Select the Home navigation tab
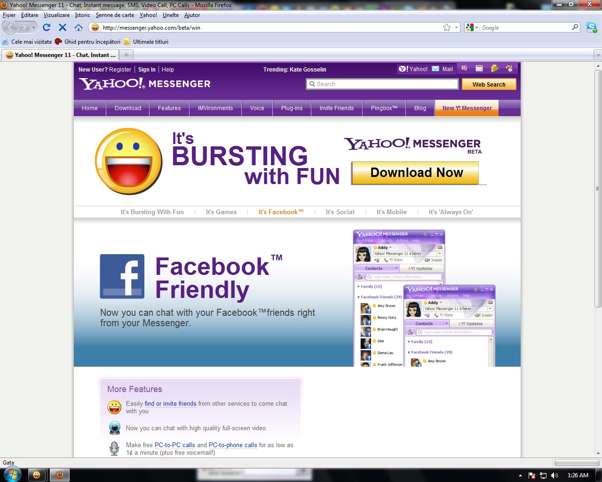This screenshot has width=602, height=482. [x=90, y=108]
